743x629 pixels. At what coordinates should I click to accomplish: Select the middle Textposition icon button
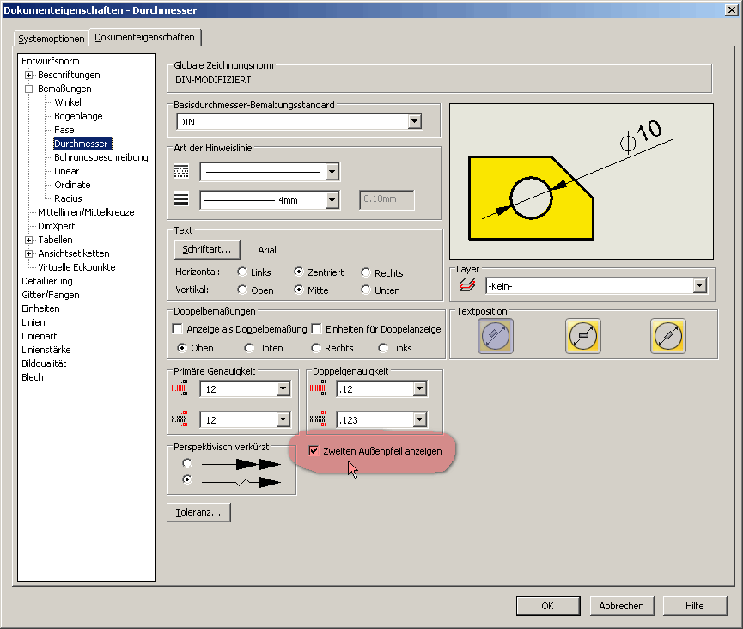coord(583,336)
